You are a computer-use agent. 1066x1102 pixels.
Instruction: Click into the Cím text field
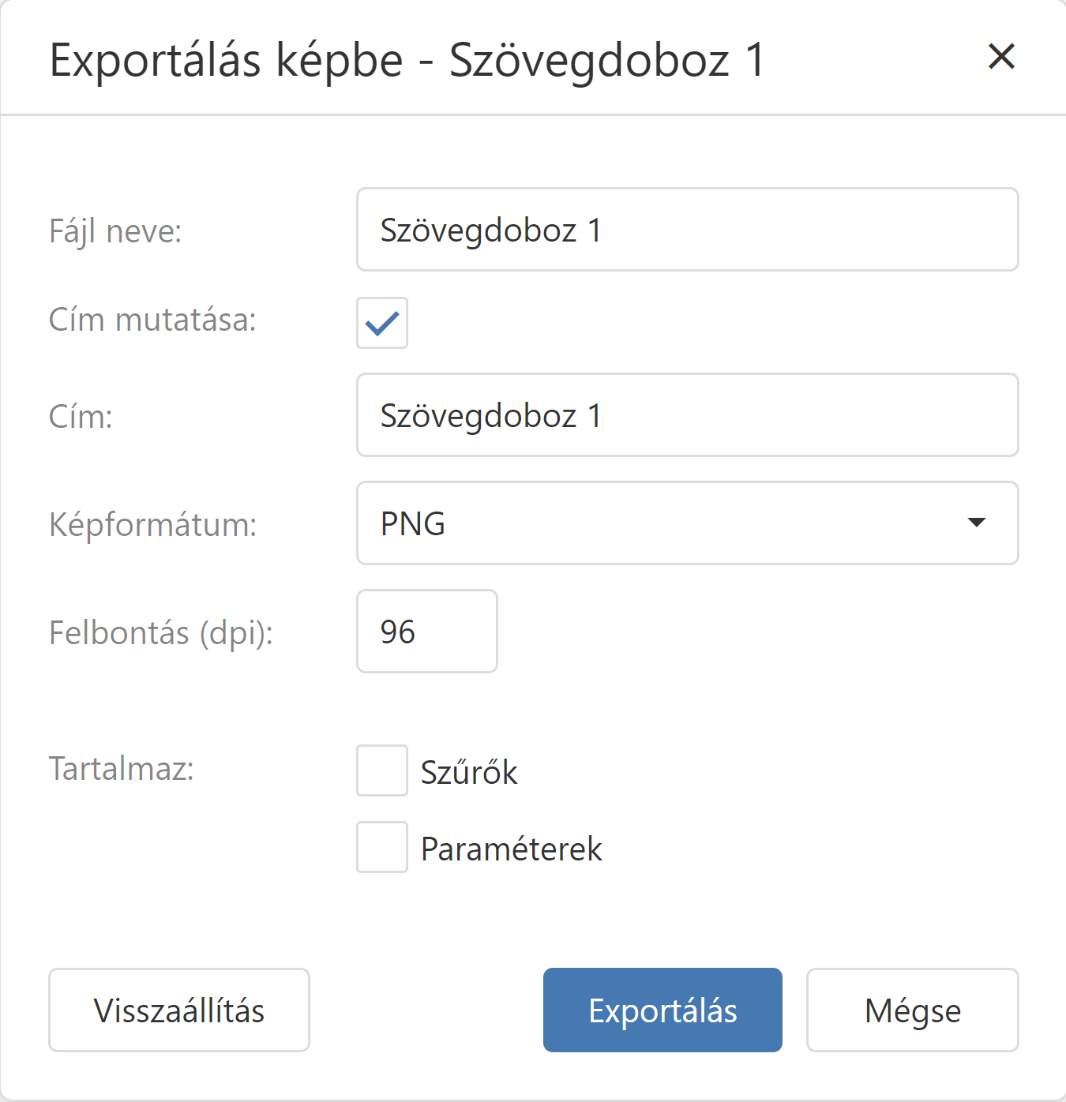pos(687,415)
